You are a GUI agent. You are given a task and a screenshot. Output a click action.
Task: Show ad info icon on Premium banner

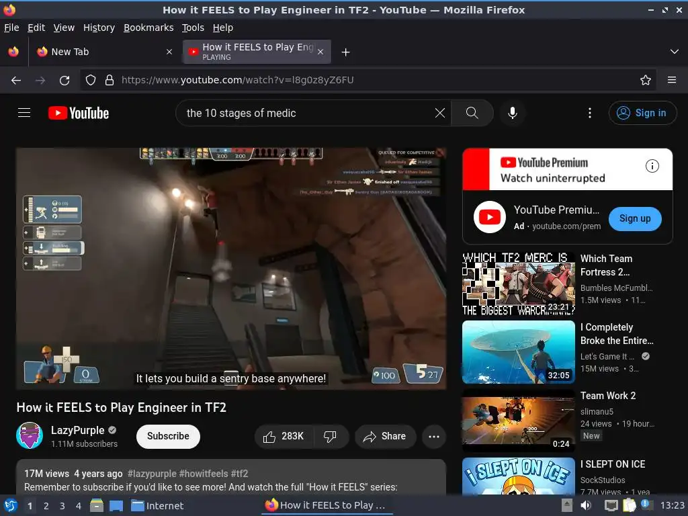[652, 166]
